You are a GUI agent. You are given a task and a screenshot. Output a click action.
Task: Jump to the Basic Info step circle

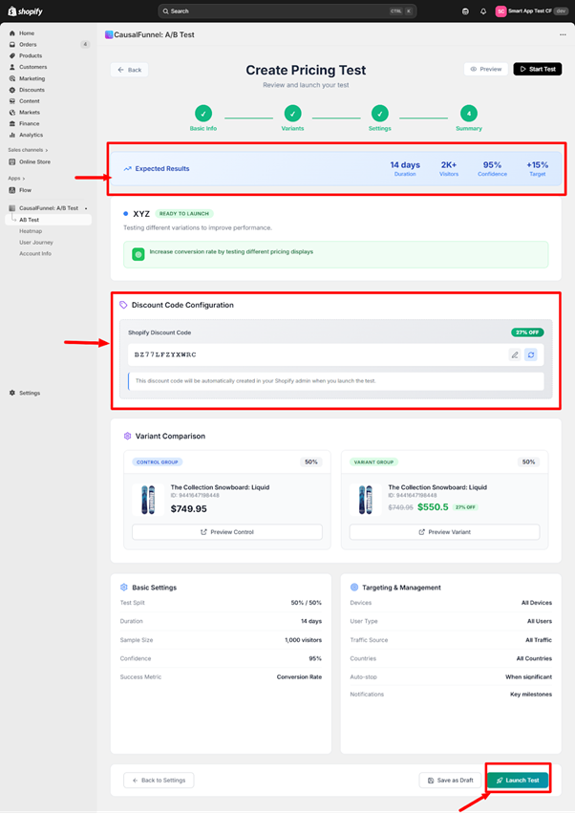coord(203,113)
